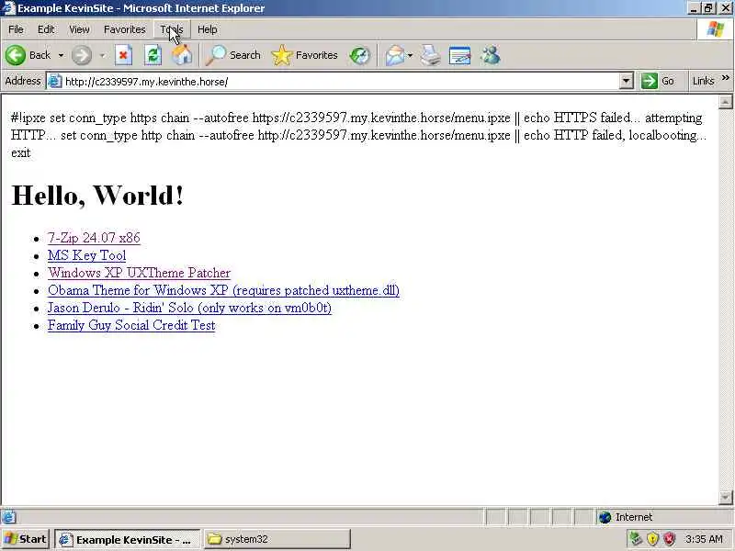Switch to Example KevinSite taskbar button
The height and width of the screenshot is (551, 735).
pos(128,539)
